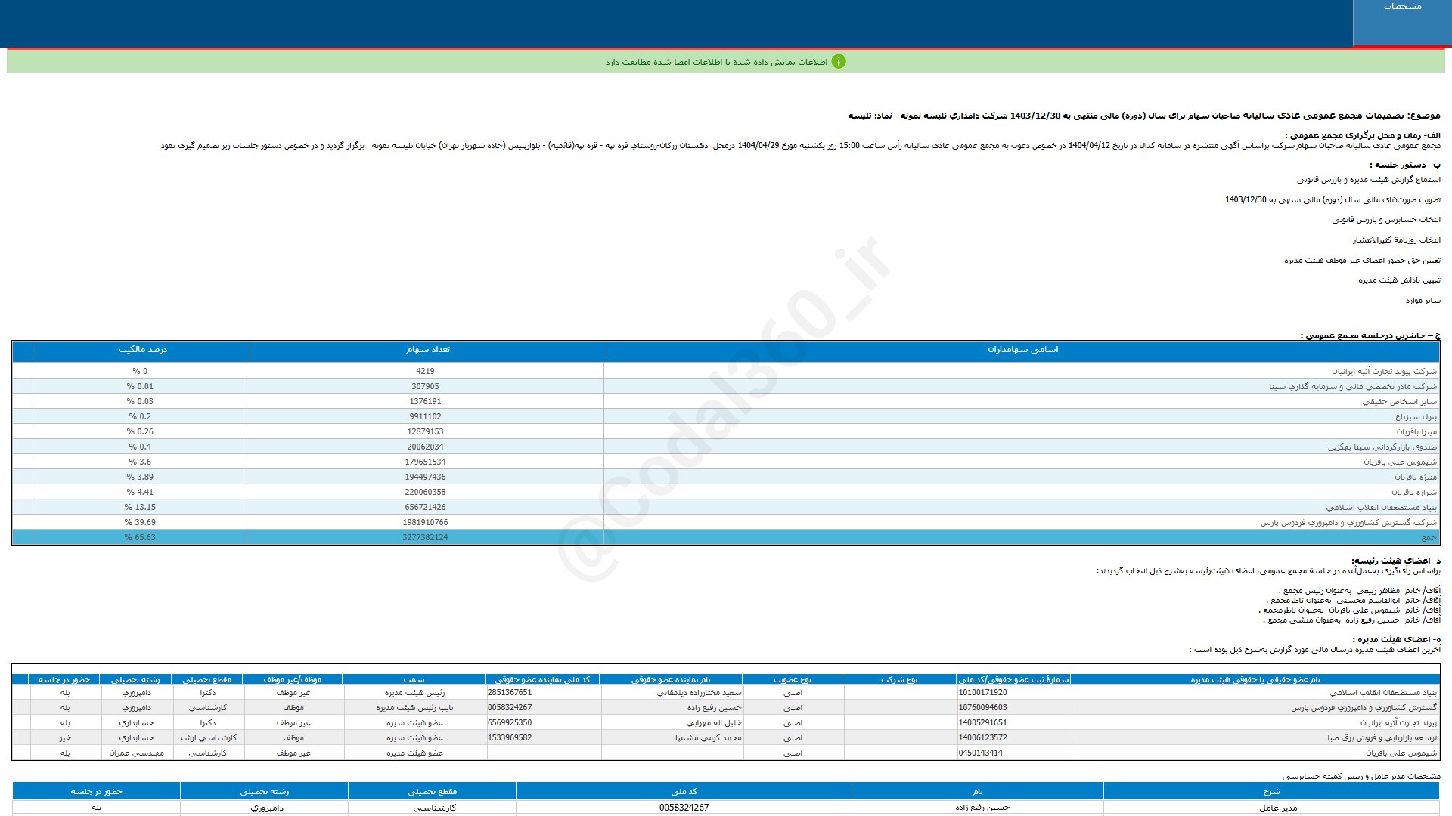Select the share count cell 307905
This screenshot has width=1452, height=816.
(x=425, y=386)
